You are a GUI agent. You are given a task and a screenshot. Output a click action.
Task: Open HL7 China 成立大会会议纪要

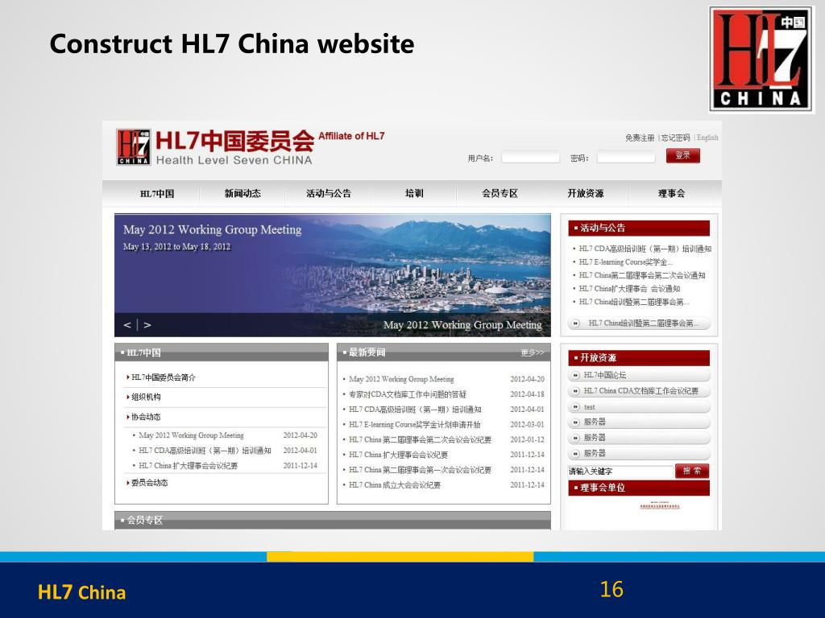(x=395, y=485)
